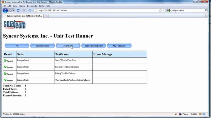Image resolution: width=211 pixels, height=118 pixels.
Task: Click the Total Failures label
Action: [11, 92]
